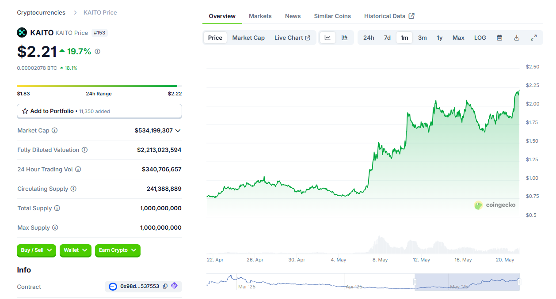Screen dimensions: 556x299
Task: Click the price line near 12. May
Action: coord(420,126)
